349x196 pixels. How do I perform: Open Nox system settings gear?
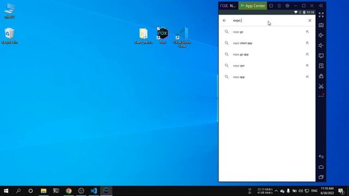287,6
